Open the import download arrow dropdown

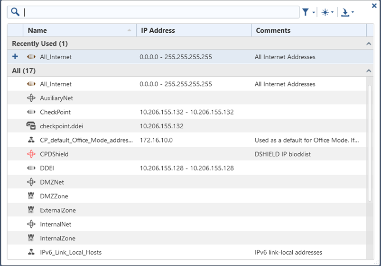point(348,12)
